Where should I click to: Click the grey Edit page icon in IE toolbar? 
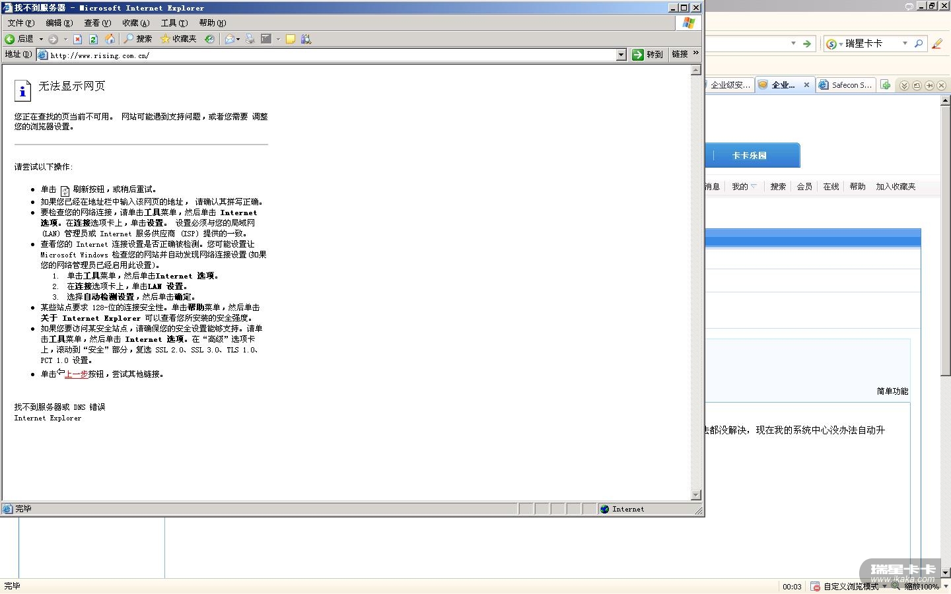point(266,39)
